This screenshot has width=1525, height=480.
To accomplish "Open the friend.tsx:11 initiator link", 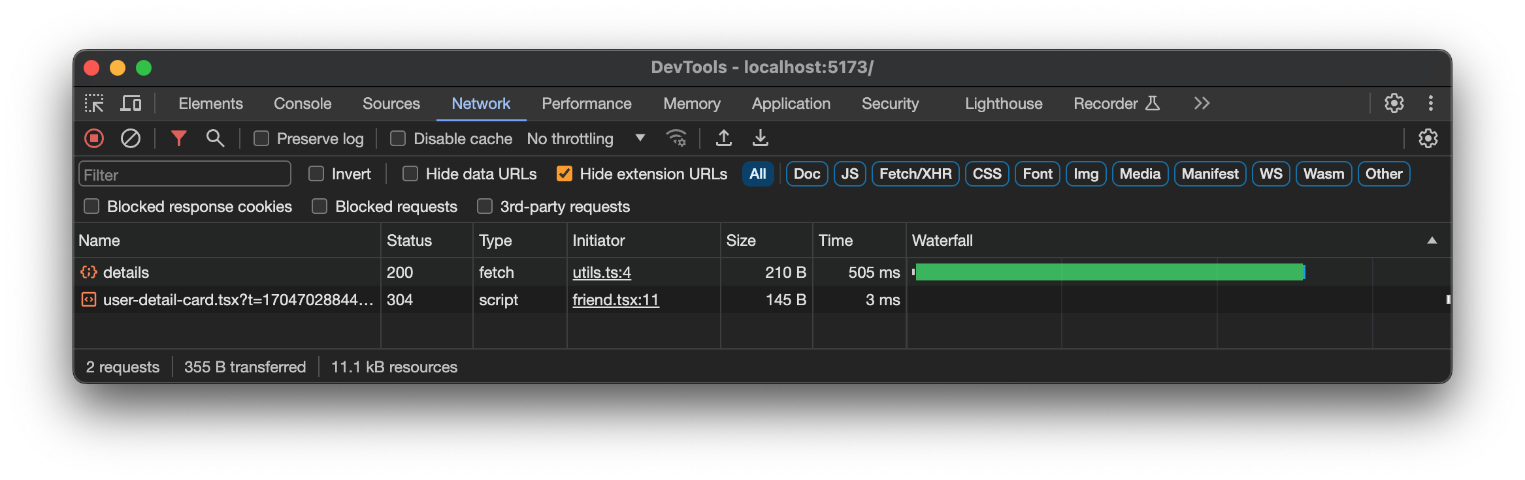I will (615, 299).
